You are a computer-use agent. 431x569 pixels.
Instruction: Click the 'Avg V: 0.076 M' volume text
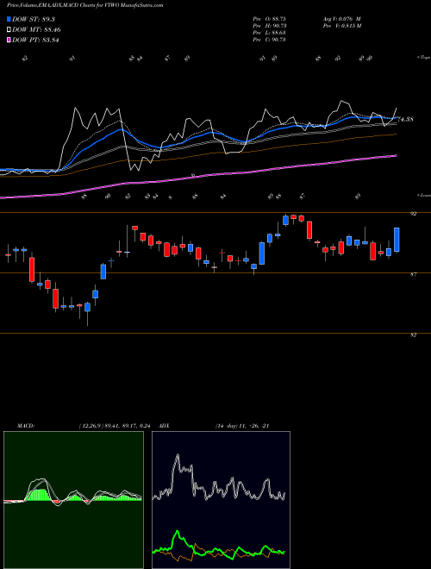341,19
